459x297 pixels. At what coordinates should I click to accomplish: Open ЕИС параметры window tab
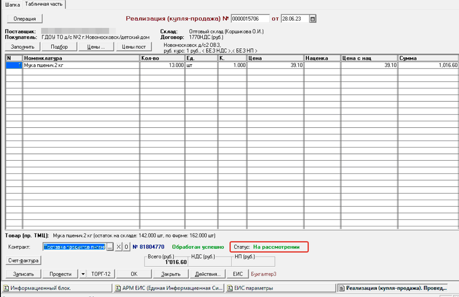(281, 288)
